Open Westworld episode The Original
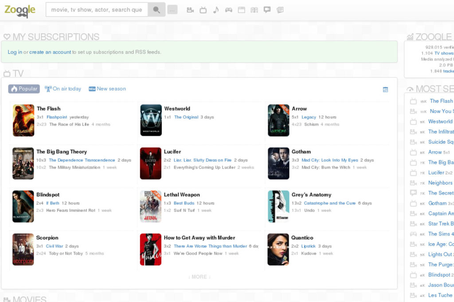 click(x=186, y=117)
